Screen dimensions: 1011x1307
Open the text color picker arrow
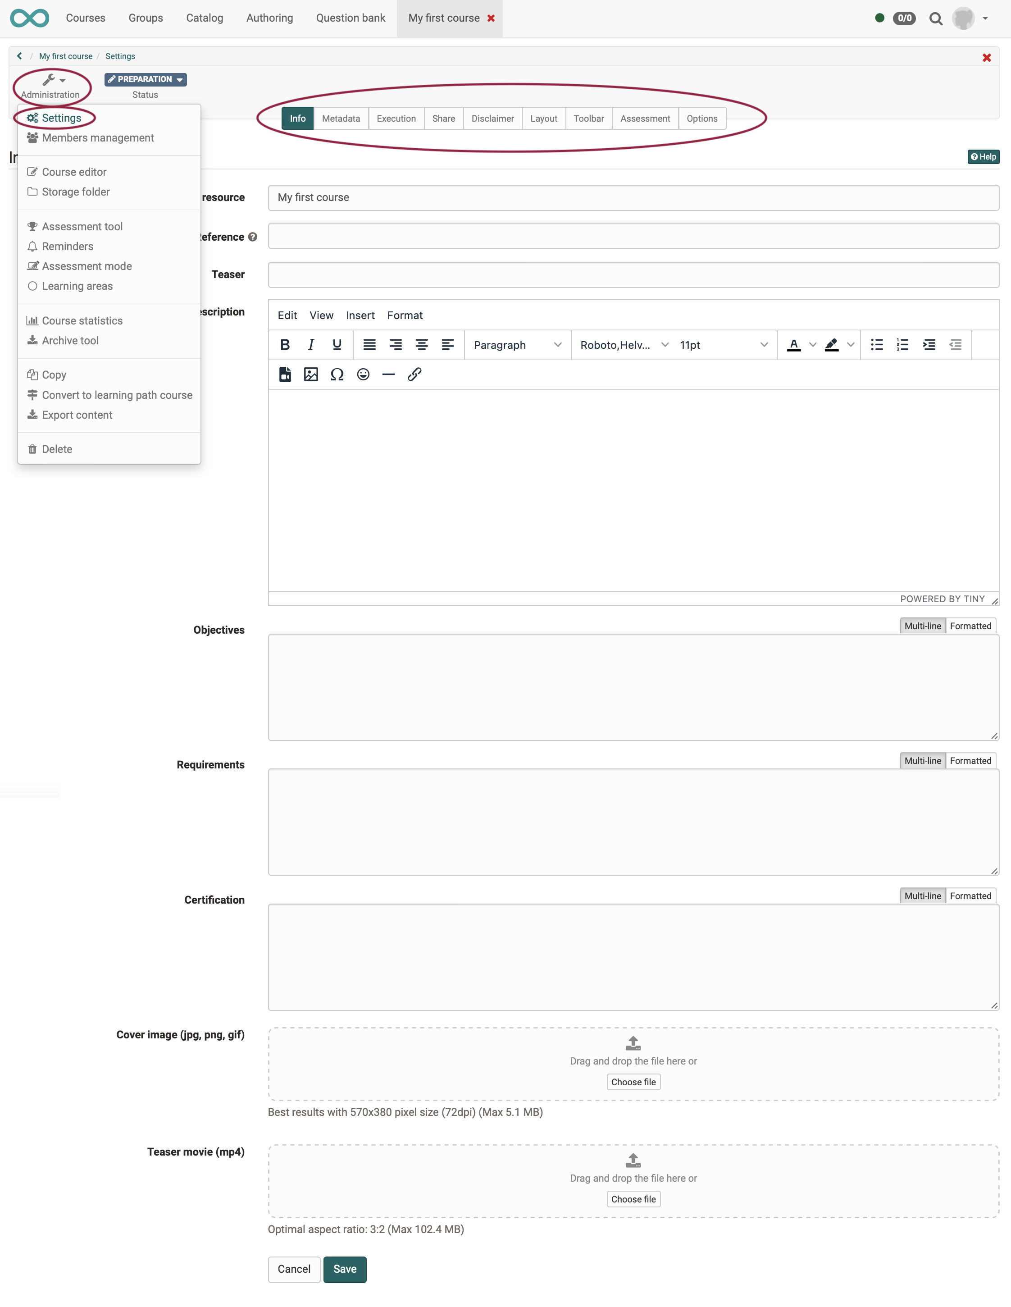pos(812,345)
